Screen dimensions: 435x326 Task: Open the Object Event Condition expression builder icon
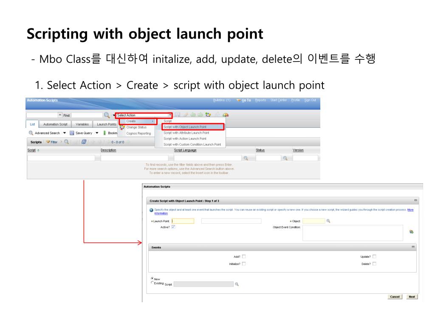click(411, 232)
